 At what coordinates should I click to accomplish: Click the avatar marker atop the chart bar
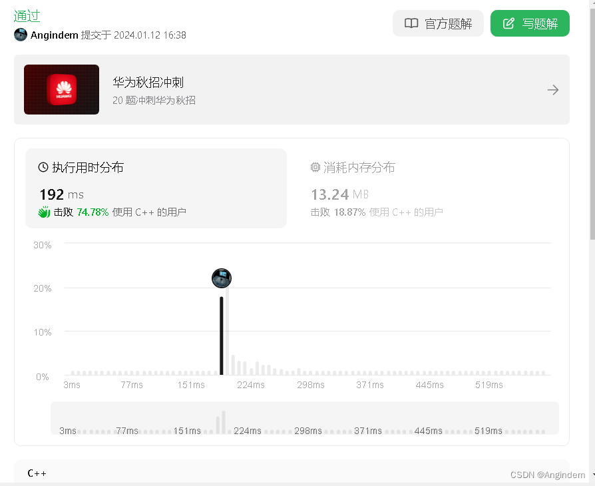click(222, 278)
